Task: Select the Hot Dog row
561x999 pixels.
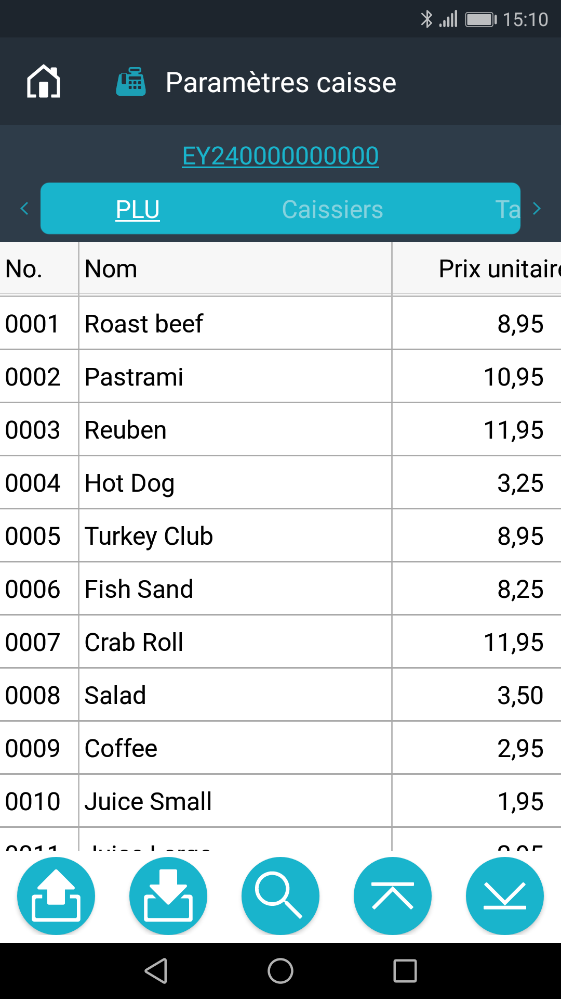Action: tap(280, 483)
